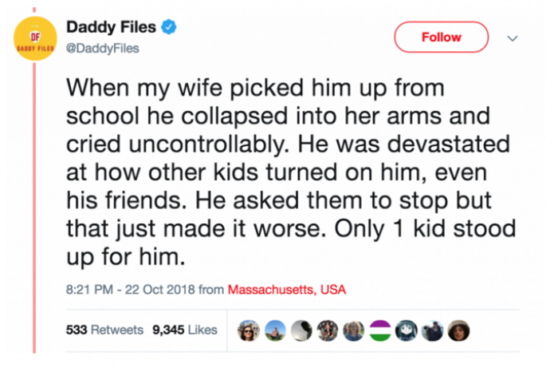Click the anime character liker avatar
Image resolution: width=558 pixels, height=368 pixels.
tap(407, 330)
